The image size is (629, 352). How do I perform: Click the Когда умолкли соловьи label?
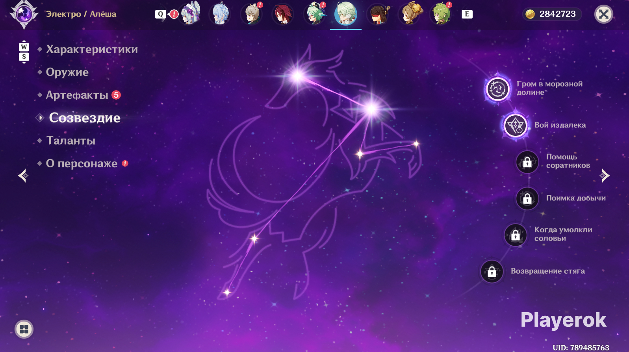563,234
